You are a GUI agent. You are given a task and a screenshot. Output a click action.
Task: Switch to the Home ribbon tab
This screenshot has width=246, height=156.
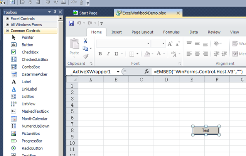pyautogui.click(x=96, y=32)
